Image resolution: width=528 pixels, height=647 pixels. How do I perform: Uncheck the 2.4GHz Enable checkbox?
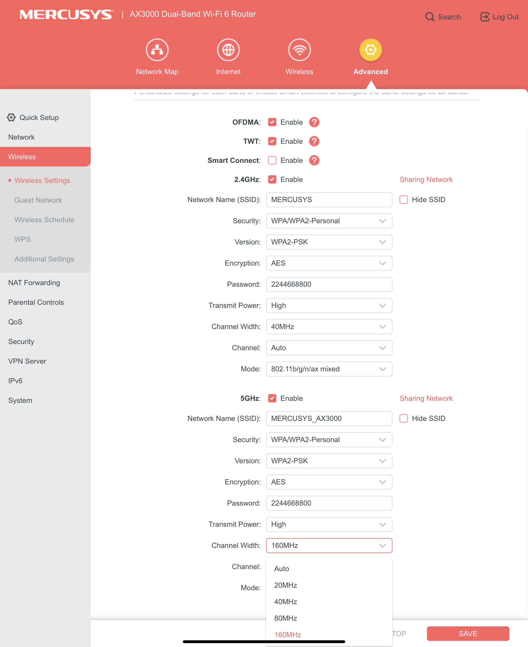pyautogui.click(x=272, y=179)
